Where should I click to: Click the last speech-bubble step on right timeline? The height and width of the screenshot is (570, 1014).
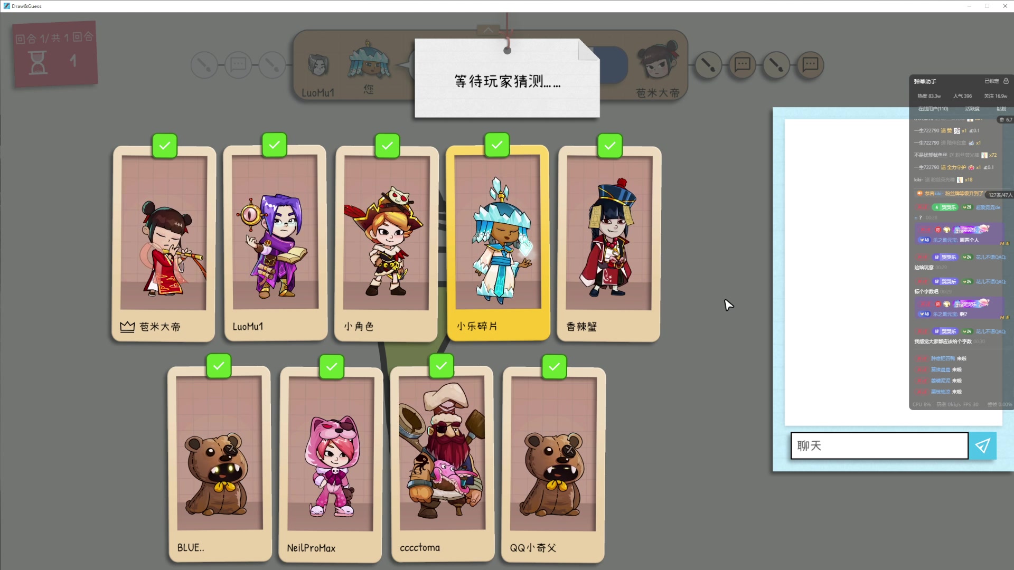click(810, 65)
